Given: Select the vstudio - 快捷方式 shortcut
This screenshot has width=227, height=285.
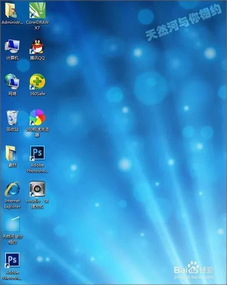Looking at the screenshot, I should coord(37,189).
